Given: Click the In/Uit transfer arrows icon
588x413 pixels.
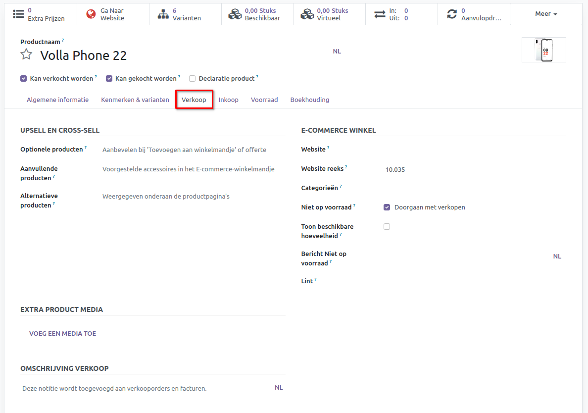Looking at the screenshot, I should (x=380, y=14).
